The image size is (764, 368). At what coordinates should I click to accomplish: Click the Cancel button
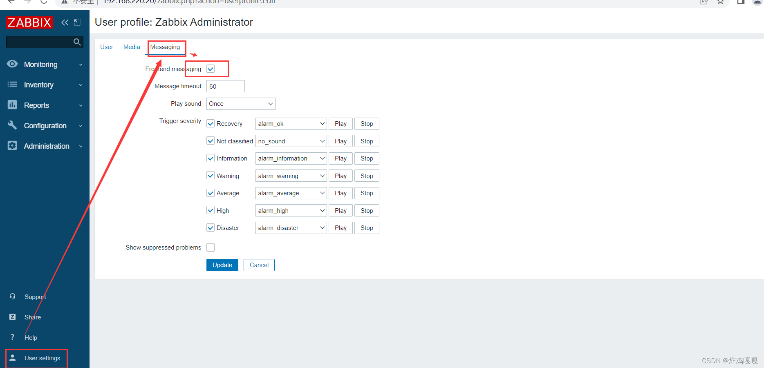(259, 265)
